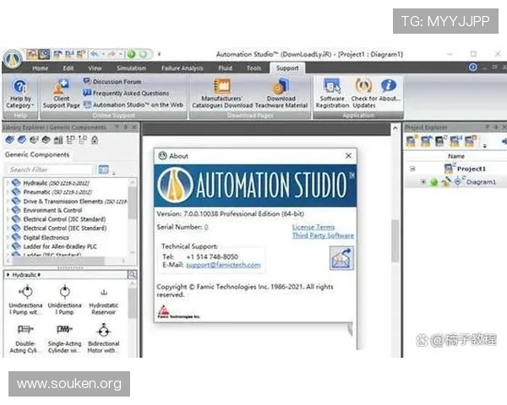Open the Failure Analysis ribbon tab
The height and width of the screenshot is (405, 507).
click(x=181, y=67)
